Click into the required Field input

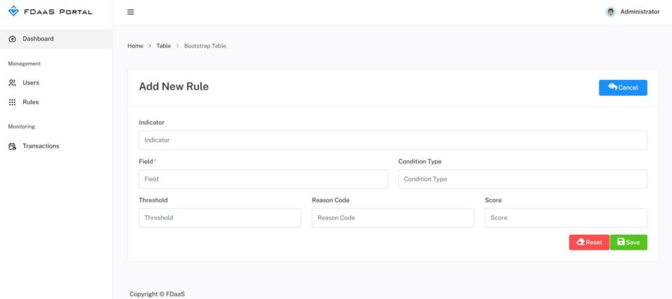pos(263,179)
